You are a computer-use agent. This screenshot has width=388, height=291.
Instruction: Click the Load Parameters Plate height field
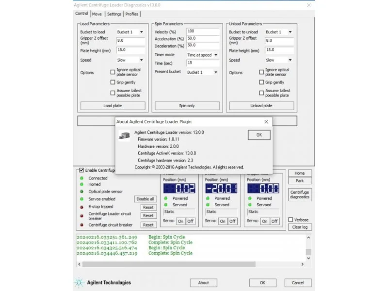(x=130, y=50)
